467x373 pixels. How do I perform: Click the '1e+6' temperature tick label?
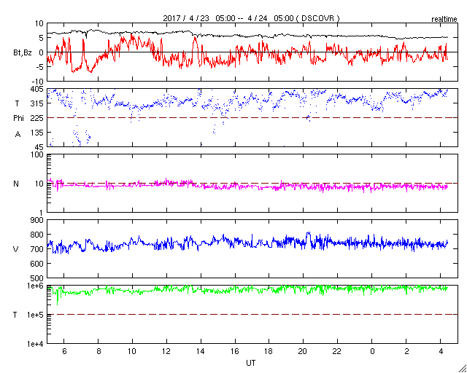[x=36, y=286]
